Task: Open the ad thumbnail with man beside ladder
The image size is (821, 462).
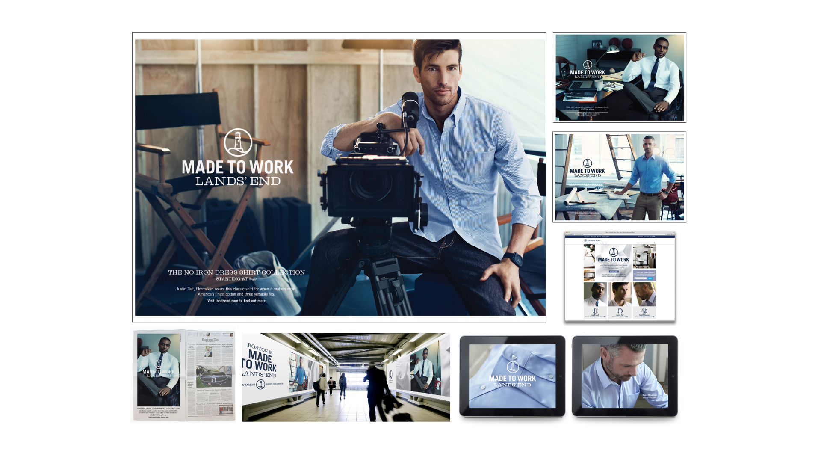Action: click(620, 177)
